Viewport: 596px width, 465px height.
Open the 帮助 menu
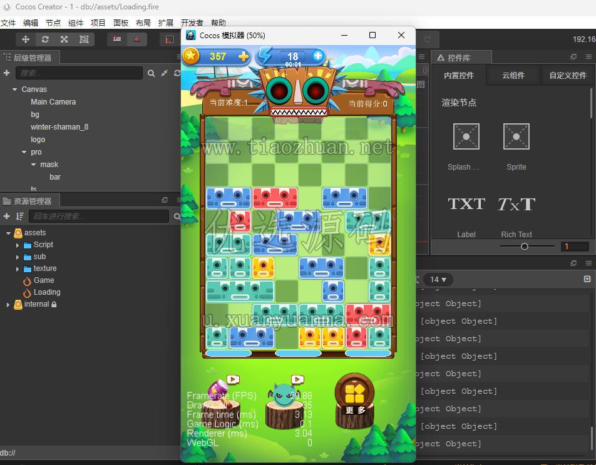(218, 23)
